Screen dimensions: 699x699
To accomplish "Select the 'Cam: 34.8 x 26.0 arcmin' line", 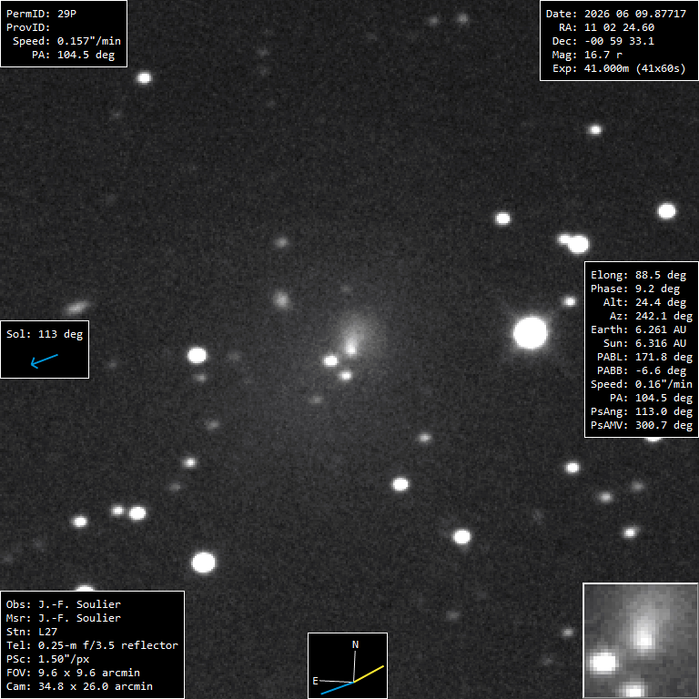I will (x=79, y=686).
